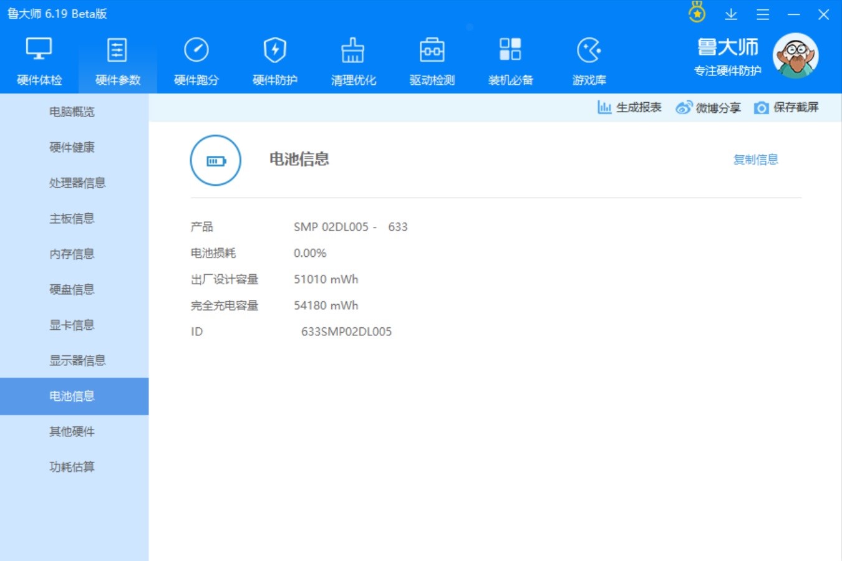The width and height of the screenshot is (842, 561).
Task: Close the 鲁大师 window
Action: [823, 14]
